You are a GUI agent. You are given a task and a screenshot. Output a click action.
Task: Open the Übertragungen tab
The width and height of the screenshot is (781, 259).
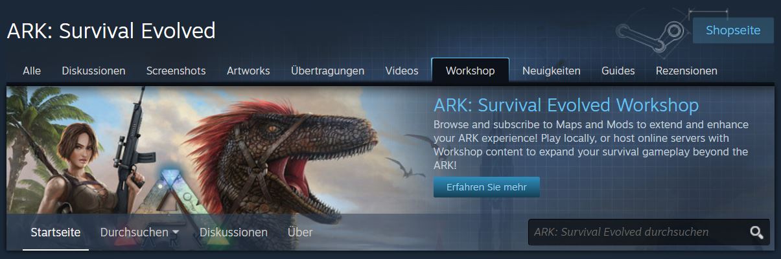click(327, 71)
